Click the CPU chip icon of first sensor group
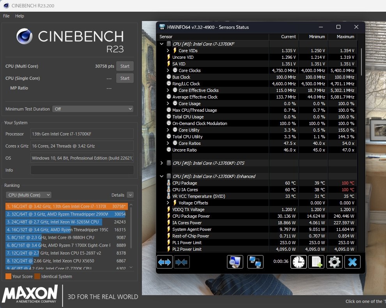 coord(168,44)
